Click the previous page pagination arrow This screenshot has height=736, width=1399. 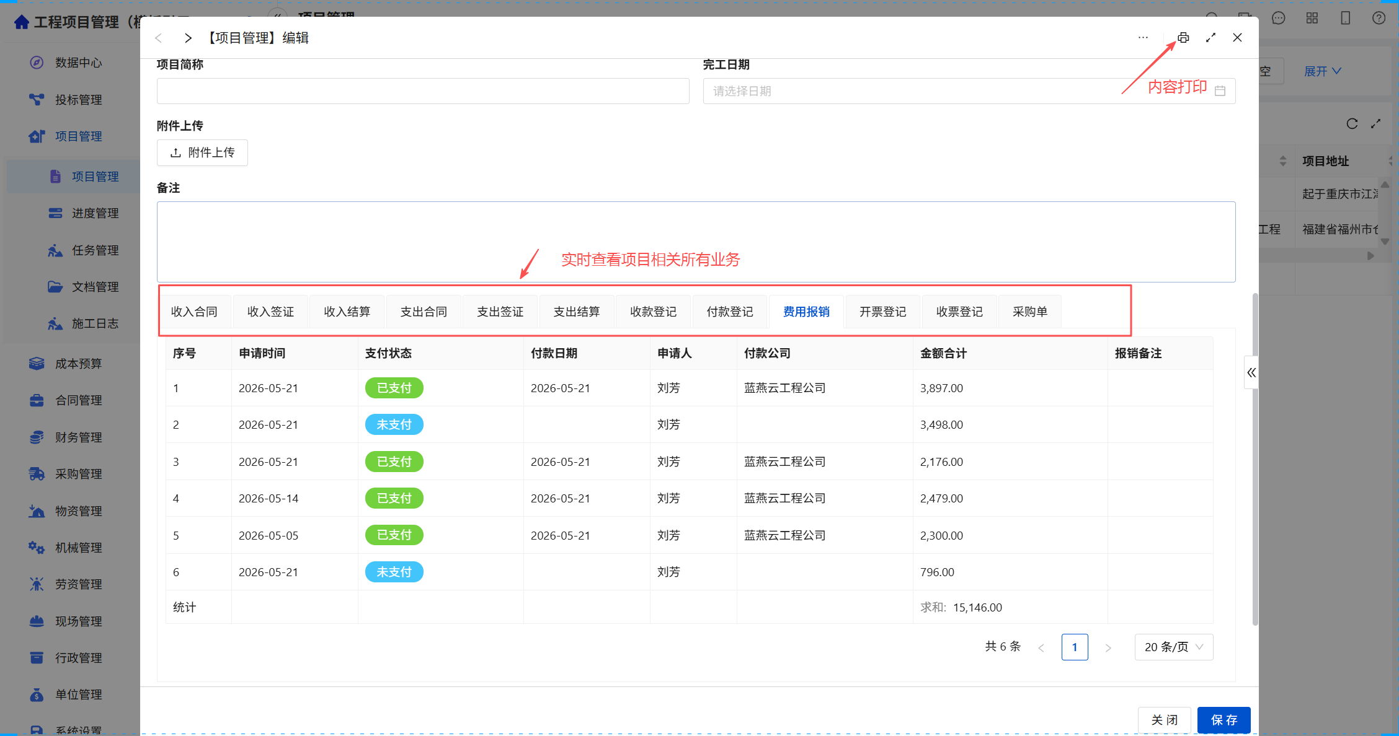pyautogui.click(x=1041, y=647)
